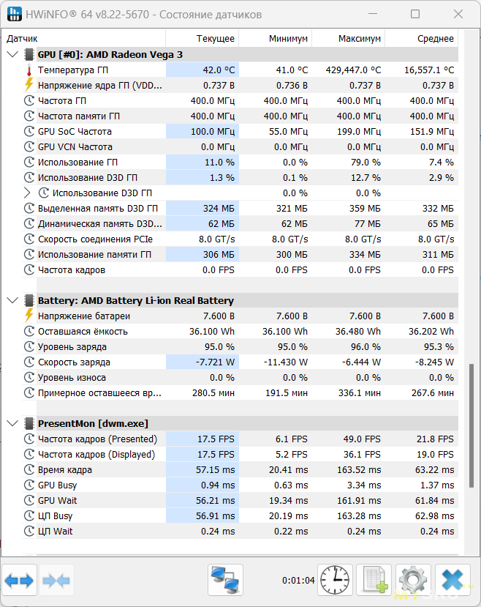481x607 pixels.
Task: Click the expand columns double-arrow button
Action: click(x=19, y=580)
